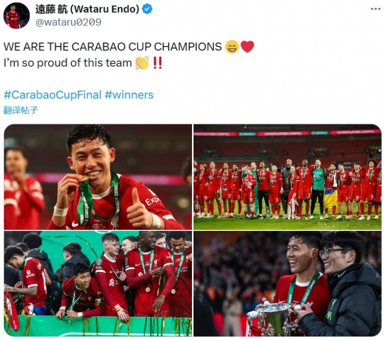This screenshot has height=339, width=384.
Task: Open the #winners hashtag
Action: click(129, 95)
